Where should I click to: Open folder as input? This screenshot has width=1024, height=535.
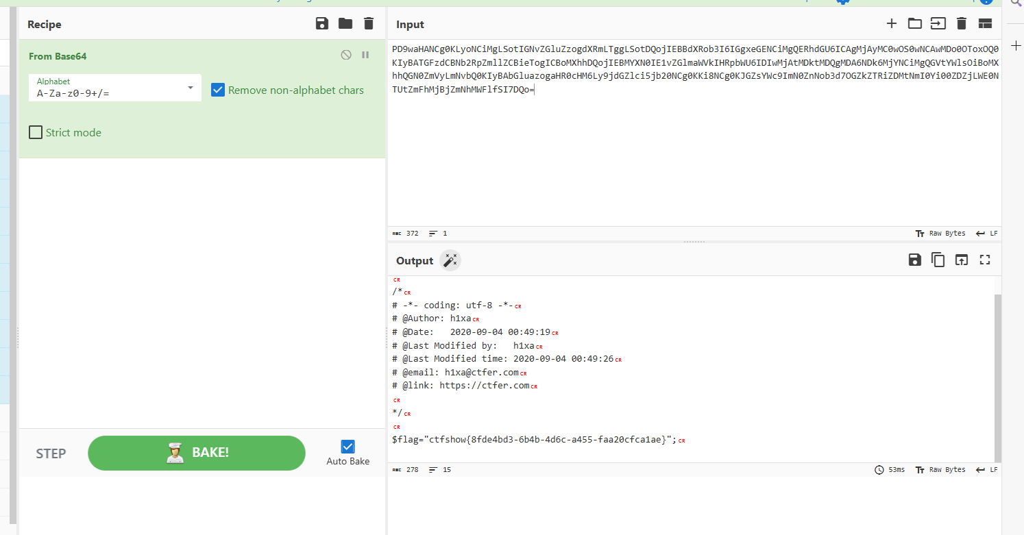pyautogui.click(x=915, y=24)
